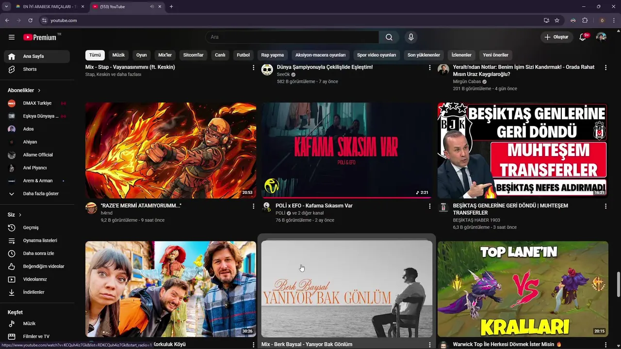Open Shorts in the sidebar
This screenshot has height=349, width=621.
coord(37,69)
